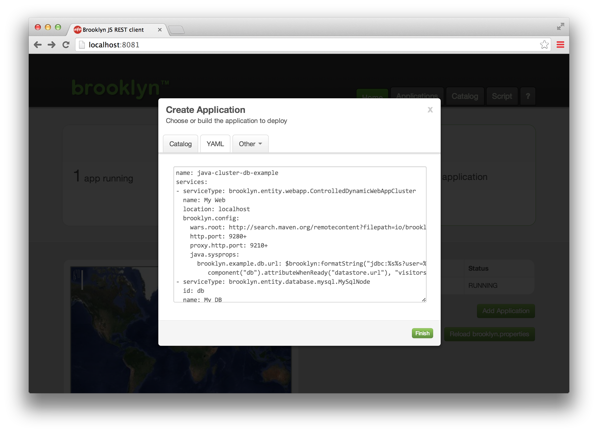Open the Script navigation tab
The image size is (598, 433).
(502, 96)
